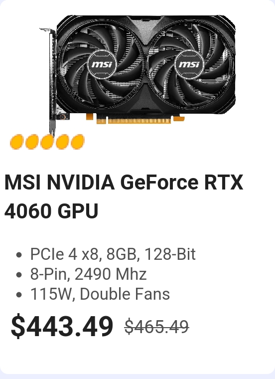Click the 8-Pin, 2490 Mhz spec line

click(x=88, y=274)
